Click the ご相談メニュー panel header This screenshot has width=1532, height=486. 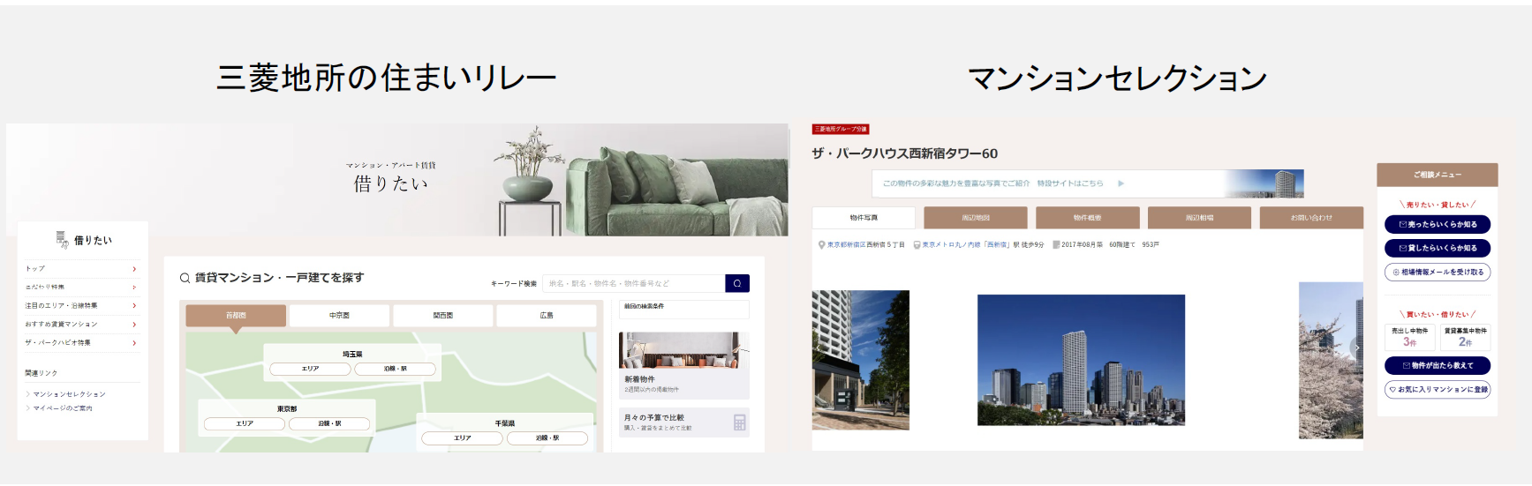(1437, 175)
